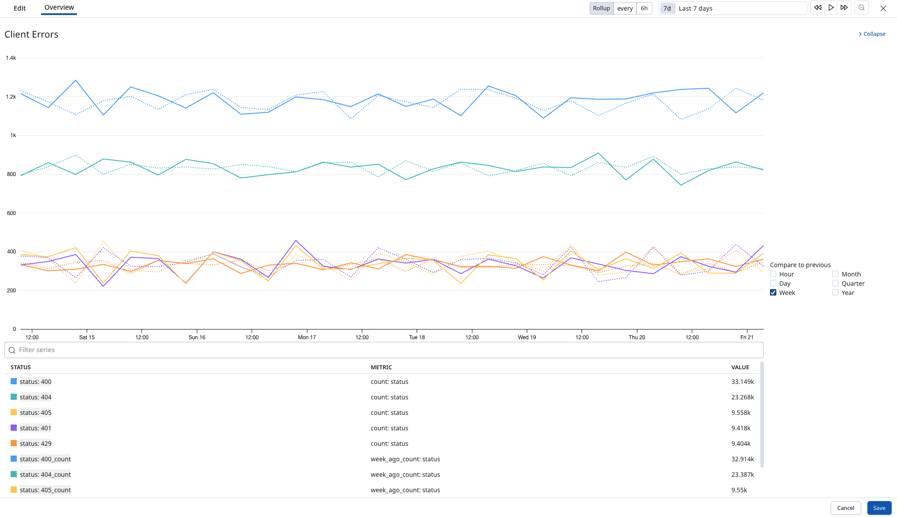This screenshot has width=897, height=517.
Task: Click the legend table scrollbar
Action: click(762, 414)
